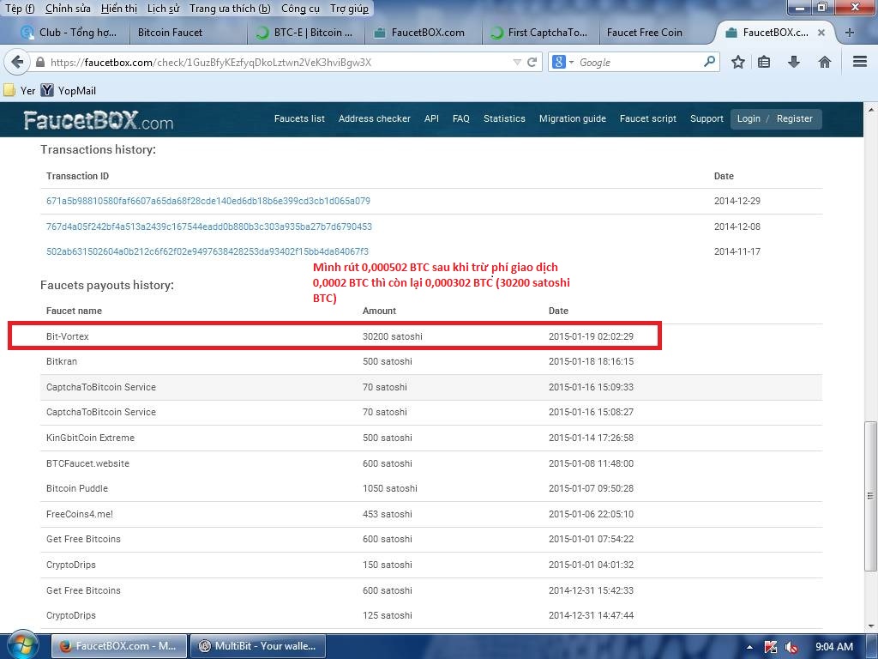Screen dimensions: 878x659
Task: Open transaction 502ab631502604... link
Action: (207, 251)
